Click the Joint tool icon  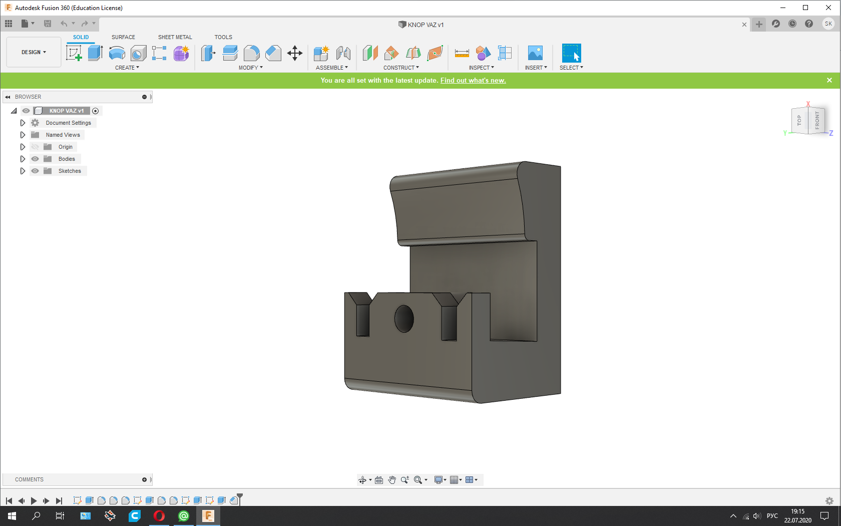[x=343, y=53]
